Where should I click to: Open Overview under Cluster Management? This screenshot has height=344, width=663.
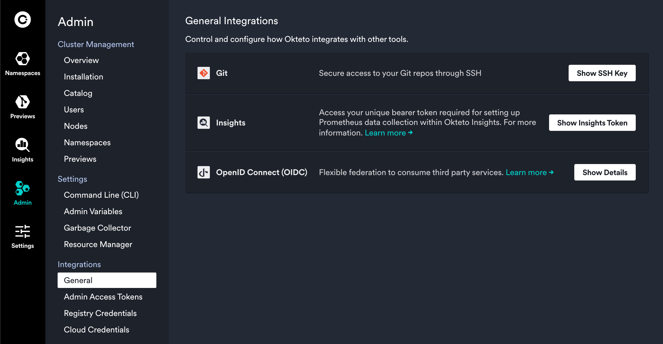(81, 60)
